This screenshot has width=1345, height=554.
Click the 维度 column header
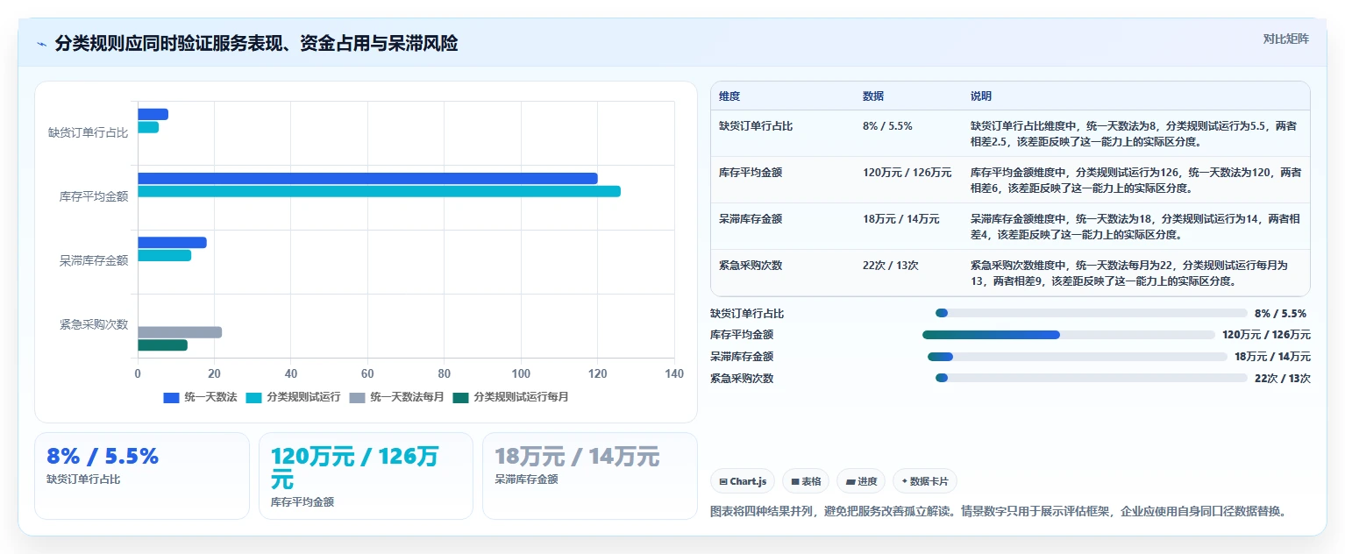729,96
